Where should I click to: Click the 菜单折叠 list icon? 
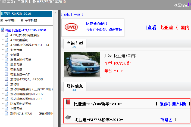click(22, 20)
